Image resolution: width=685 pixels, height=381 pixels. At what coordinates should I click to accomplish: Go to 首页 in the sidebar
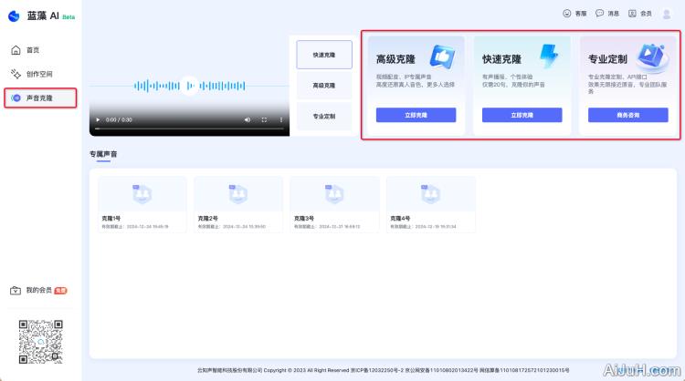click(x=33, y=49)
